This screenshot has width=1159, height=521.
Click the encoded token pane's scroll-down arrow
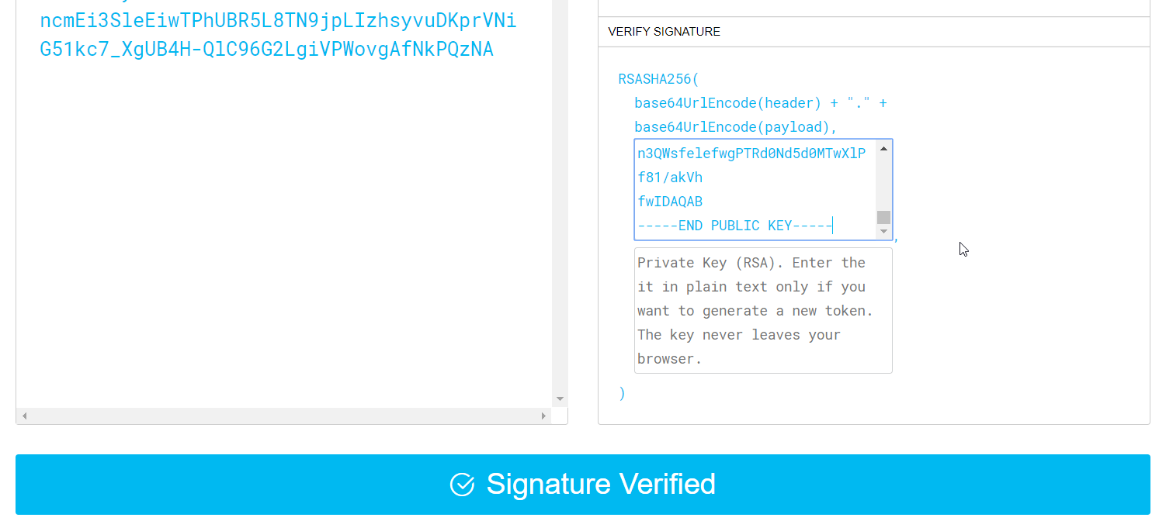pos(560,399)
